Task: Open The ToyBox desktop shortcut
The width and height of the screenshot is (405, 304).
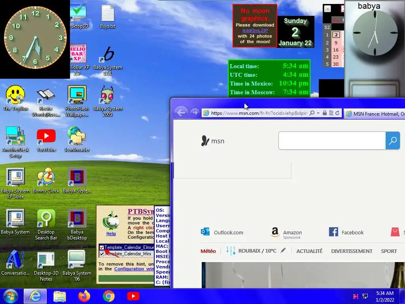Action: (x=15, y=98)
